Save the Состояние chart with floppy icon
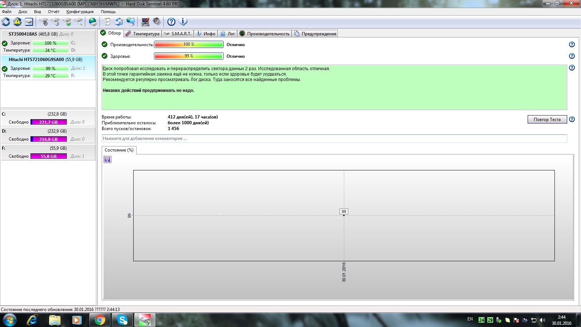581x327 pixels. (x=107, y=159)
